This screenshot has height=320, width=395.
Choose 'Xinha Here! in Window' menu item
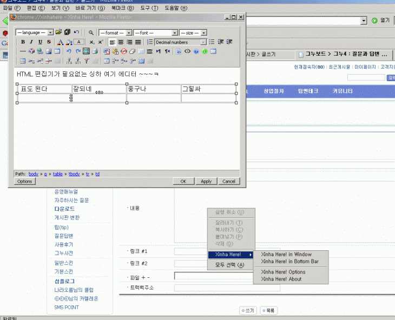pos(286,254)
